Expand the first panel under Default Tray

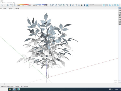[x=119, y=10]
